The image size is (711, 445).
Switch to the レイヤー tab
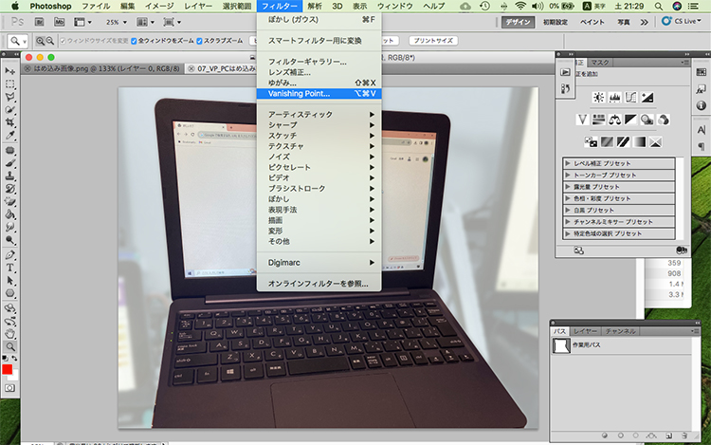pyautogui.click(x=586, y=331)
